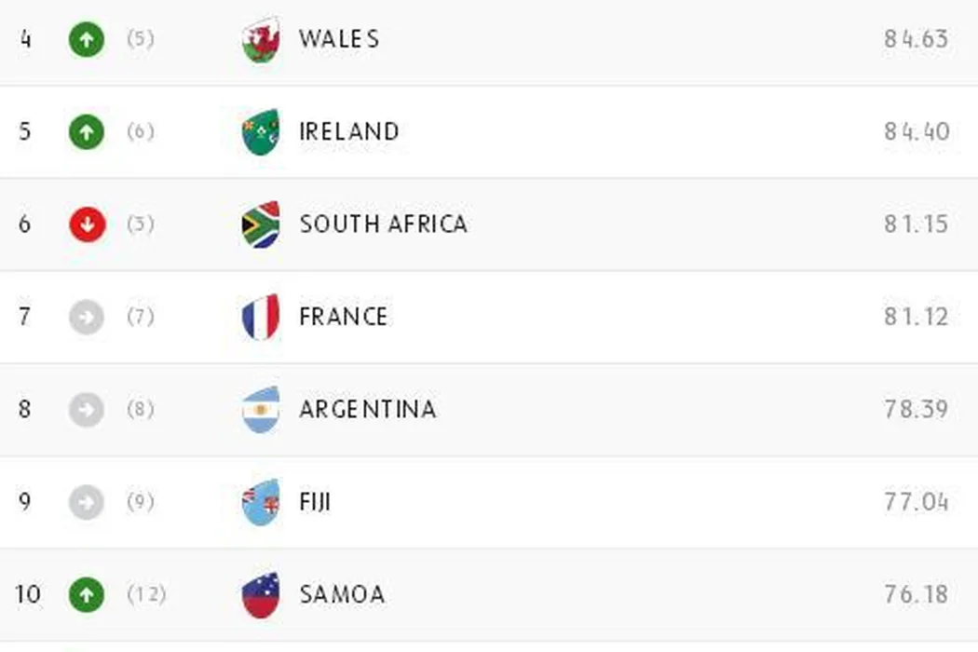The image size is (978, 652).
Task: Click the France flag icon
Action: [x=261, y=317]
